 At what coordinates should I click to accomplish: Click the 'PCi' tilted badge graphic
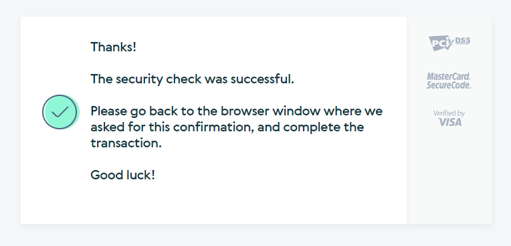(x=441, y=43)
